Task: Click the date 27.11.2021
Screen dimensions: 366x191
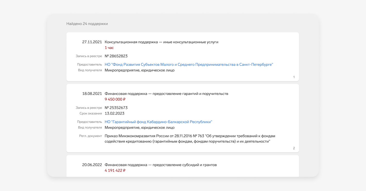Action: 92,42
